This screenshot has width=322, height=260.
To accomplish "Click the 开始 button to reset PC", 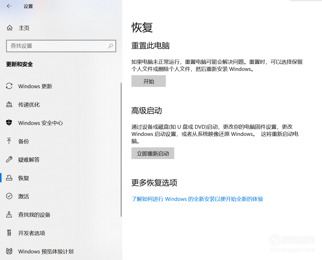I will tap(148, 81).
